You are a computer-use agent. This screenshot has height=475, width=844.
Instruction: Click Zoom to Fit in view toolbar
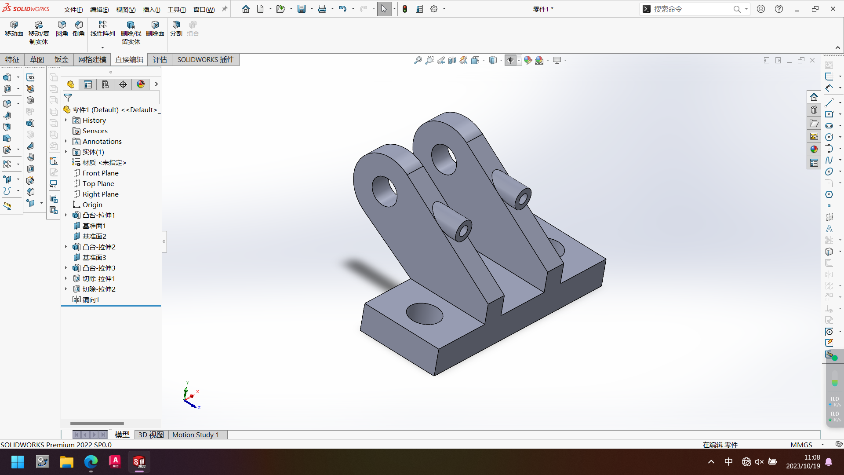[x=418, y=60]
